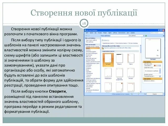The width and height of the screenshot is (168, 126).
Task: Select the highlighted 'Бланки' publication type
Action: coord(93,48)
